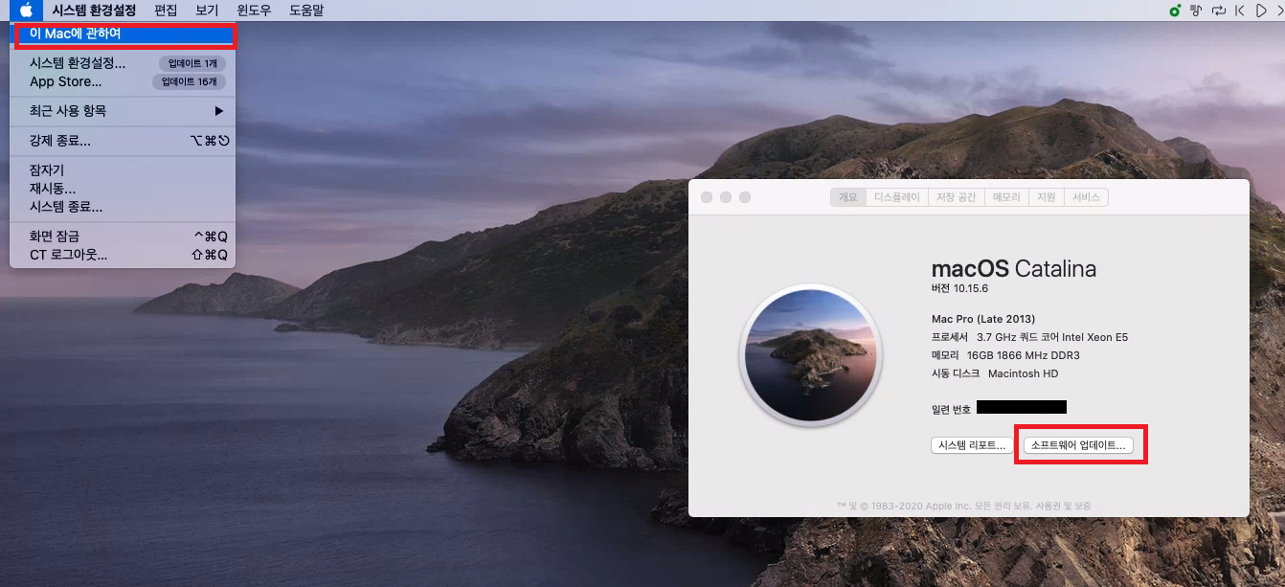Open '시스템 환경설정...' from Apple menu
The image size is (1285, 587).
[123, 63]
